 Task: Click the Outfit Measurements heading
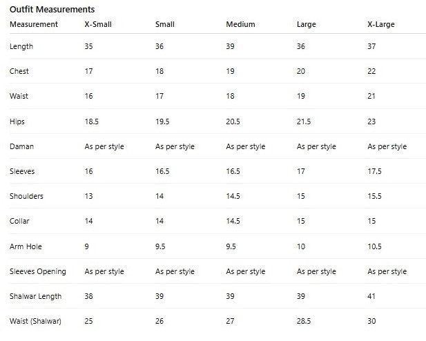pyautogui.click(x=52, y=10)
